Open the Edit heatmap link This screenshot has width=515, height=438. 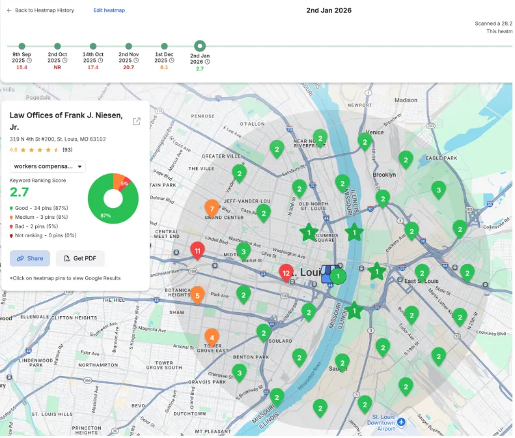pyautogui.click(x=109, y=10)
